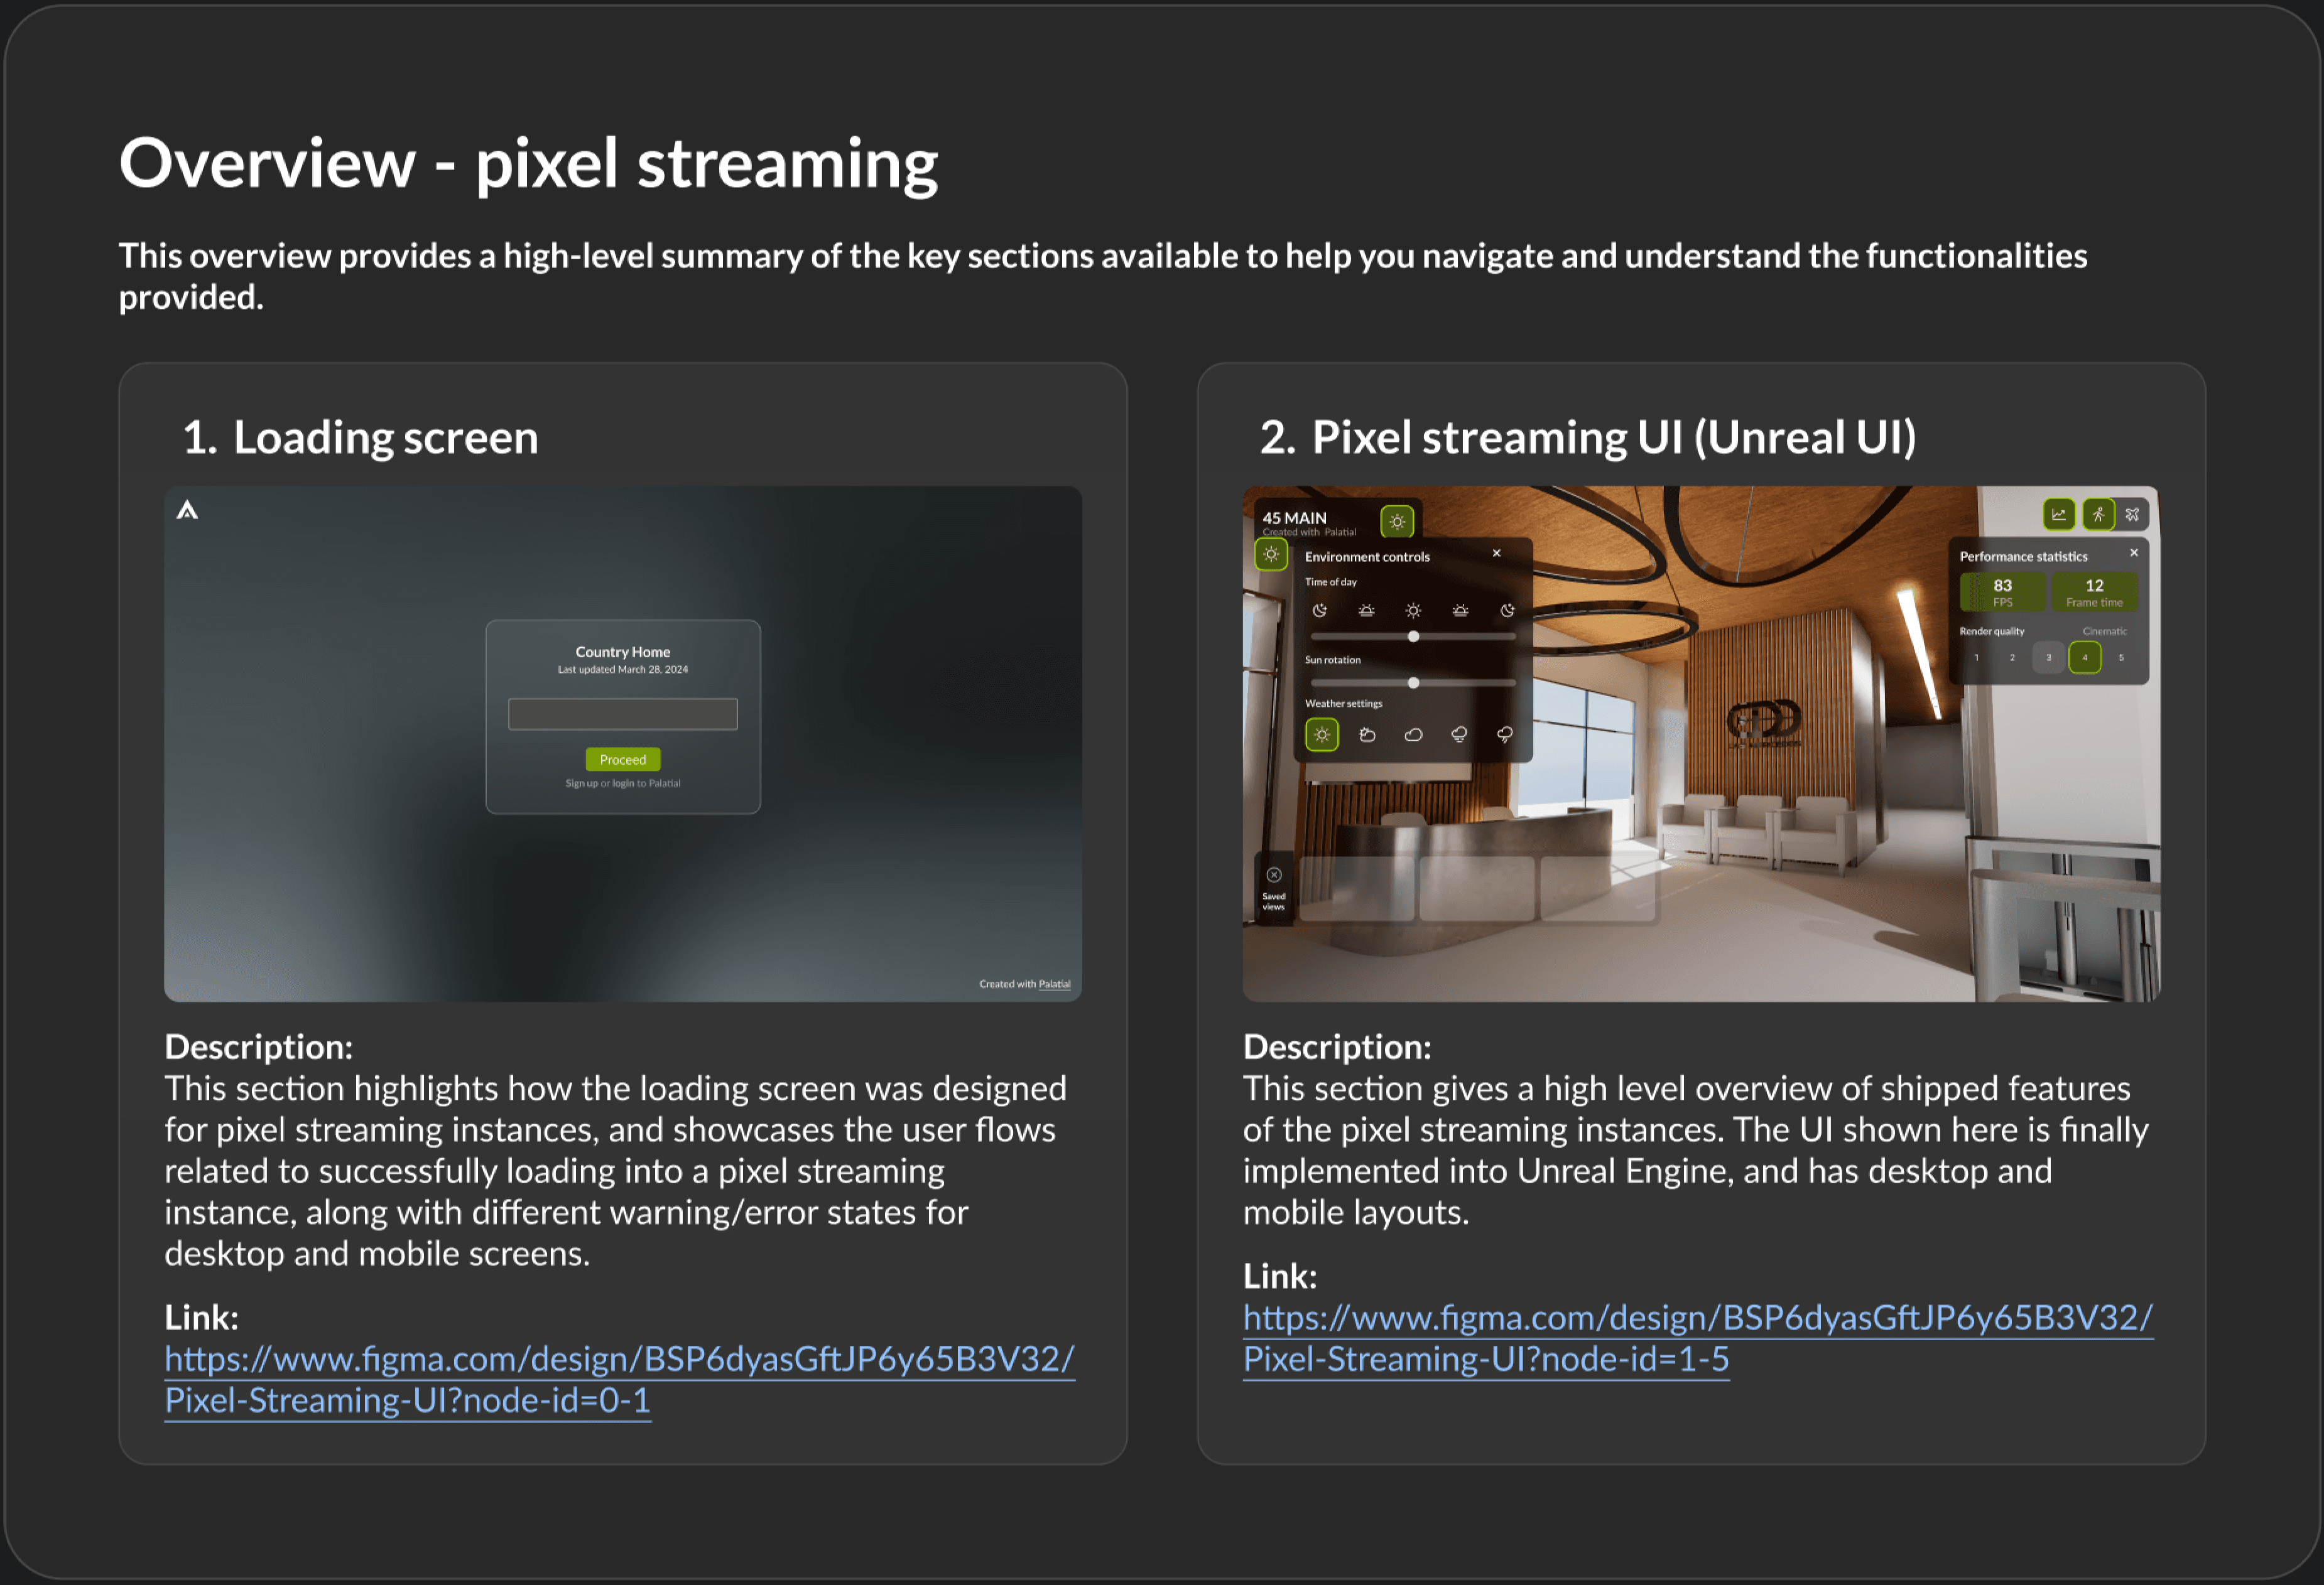The width and height of the screenshot is (2324, 1585).
Task: Close the Performance statistics panel
Action: 2134,552
